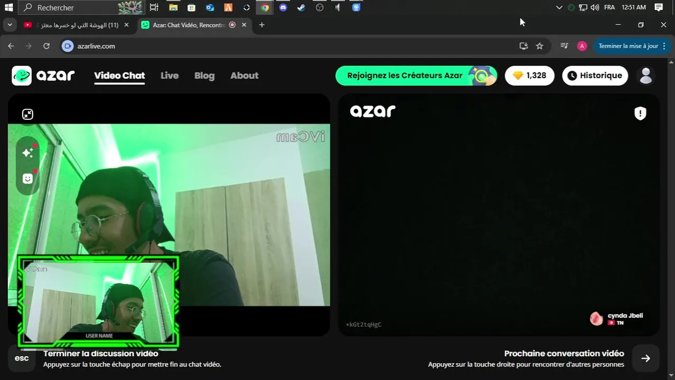The width and height of the screenshot is (675, 380).
Task: Click the report shield icon
Action: [x=640, y=113]
